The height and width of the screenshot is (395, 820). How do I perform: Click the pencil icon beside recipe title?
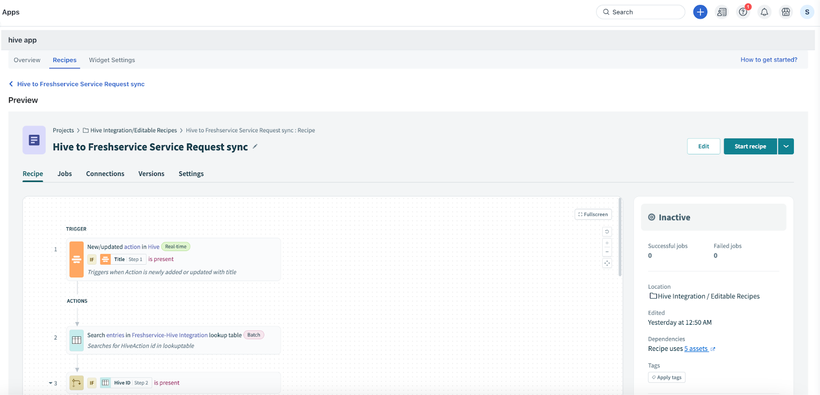point(255,147)
